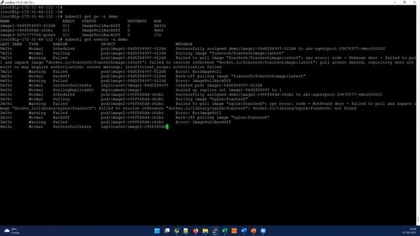Open the round orange-red taskbar app
Image resolution: width=420 pixels, height=236 pixels.
253,231
